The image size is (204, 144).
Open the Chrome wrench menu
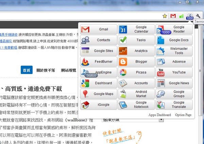[198, 16]
